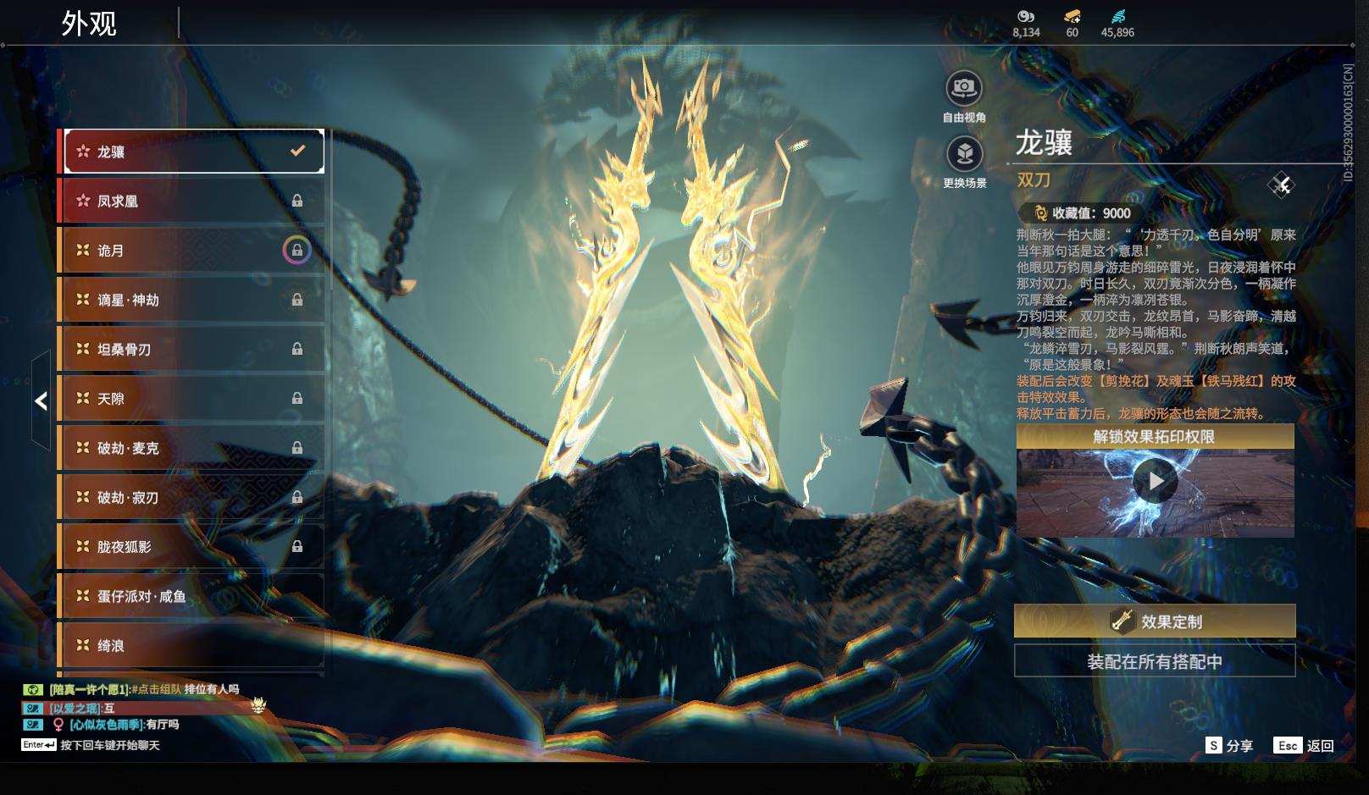The height and width of the screenshot is (795, 1369).
Task: Click the collection value icon beside 收藏值
Action: click(x=1040, y=213)
